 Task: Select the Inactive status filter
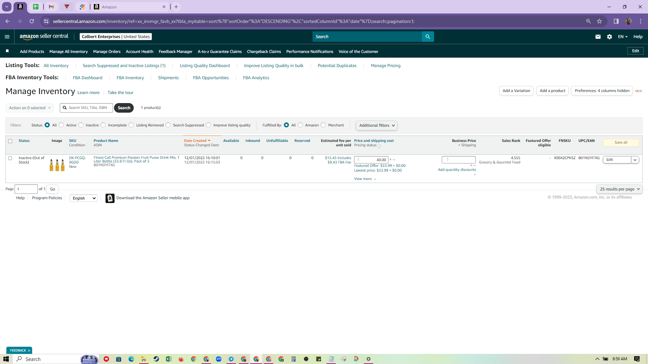[81, 125]
